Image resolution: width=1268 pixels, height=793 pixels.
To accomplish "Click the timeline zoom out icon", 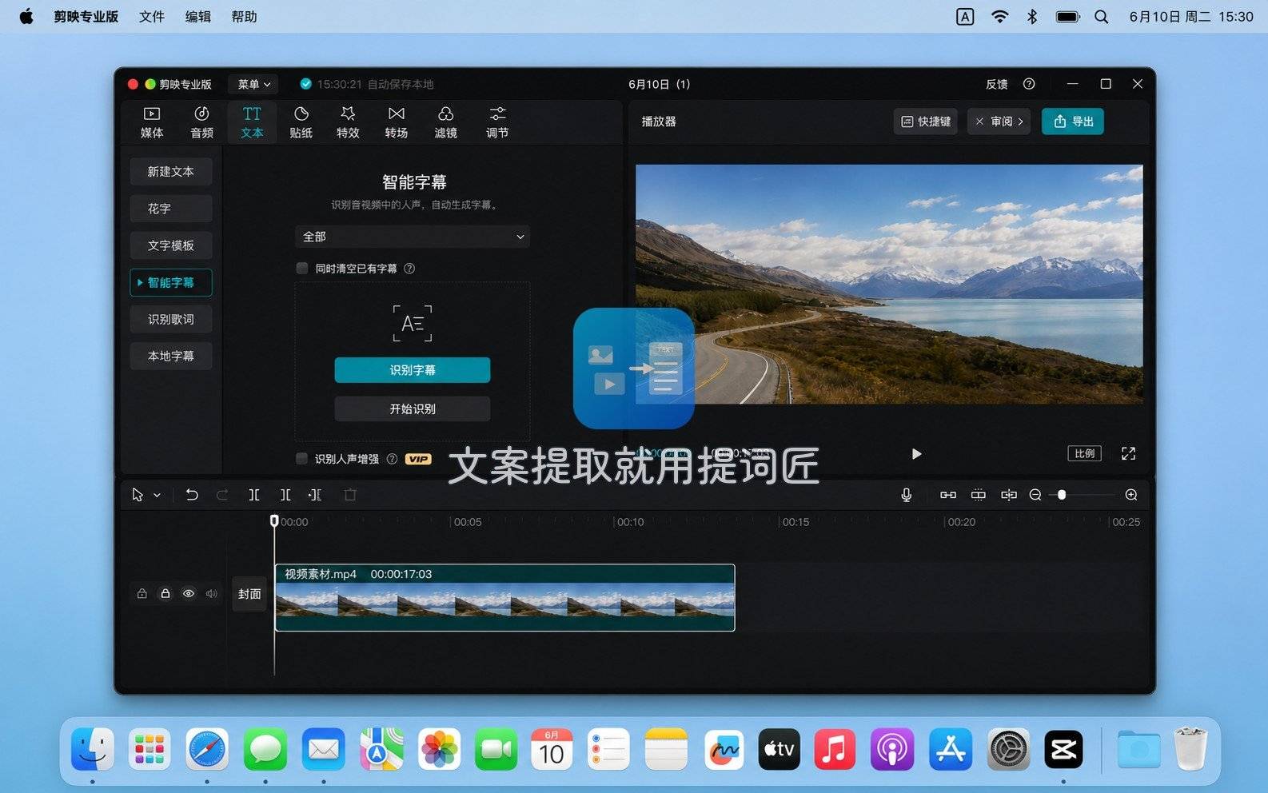I will pos(1035,495).
